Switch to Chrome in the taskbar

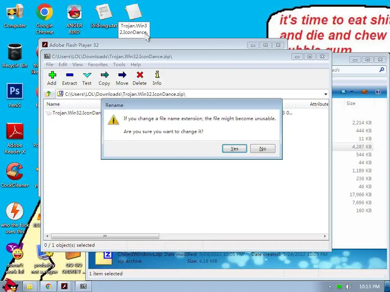[x=48, y=287]
